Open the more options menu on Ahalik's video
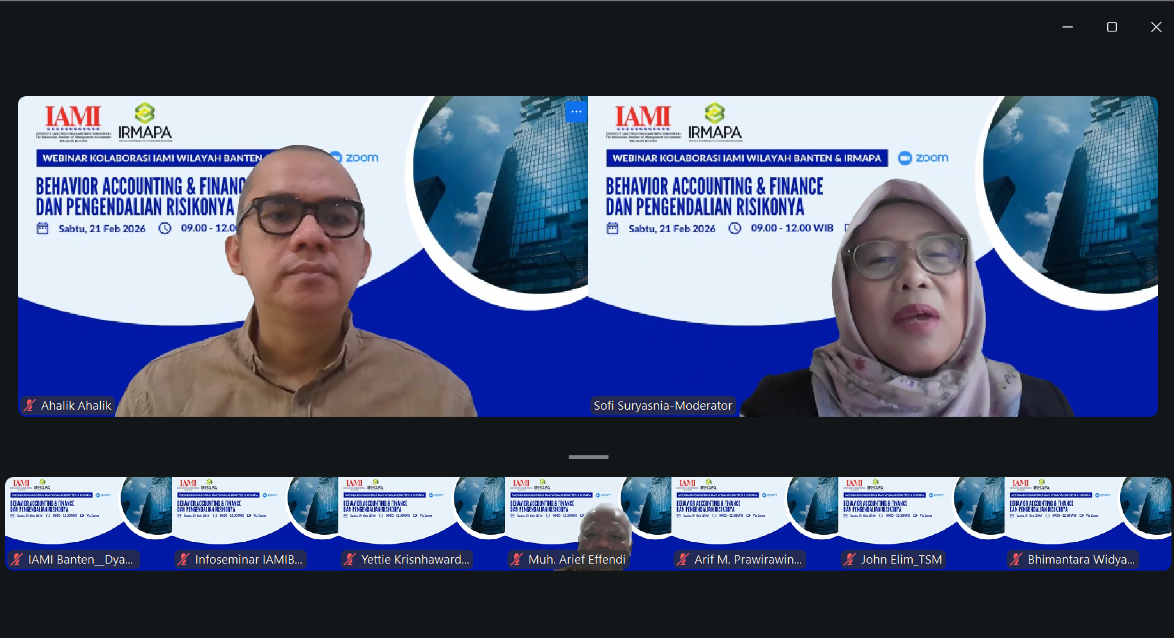This screenshot has height=638, width=1174. point(576,112)
